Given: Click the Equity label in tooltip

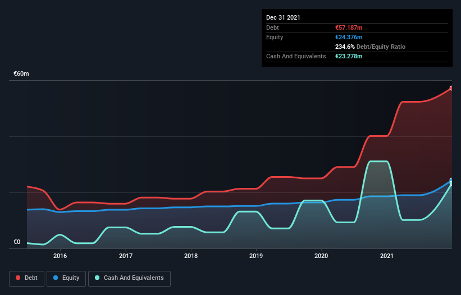Looking at the screenshot, I should tap(275, 37).
